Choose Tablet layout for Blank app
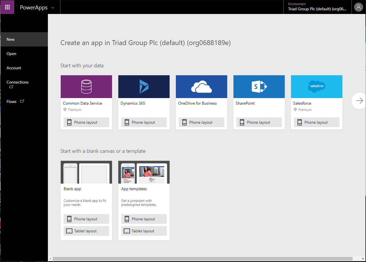Viewport: 366px width, 262px height. coord(86,231)
